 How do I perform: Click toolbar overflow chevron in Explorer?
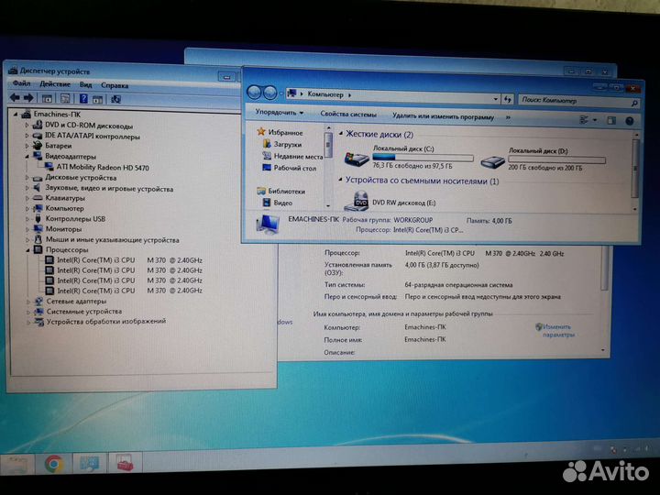(508, 118)
